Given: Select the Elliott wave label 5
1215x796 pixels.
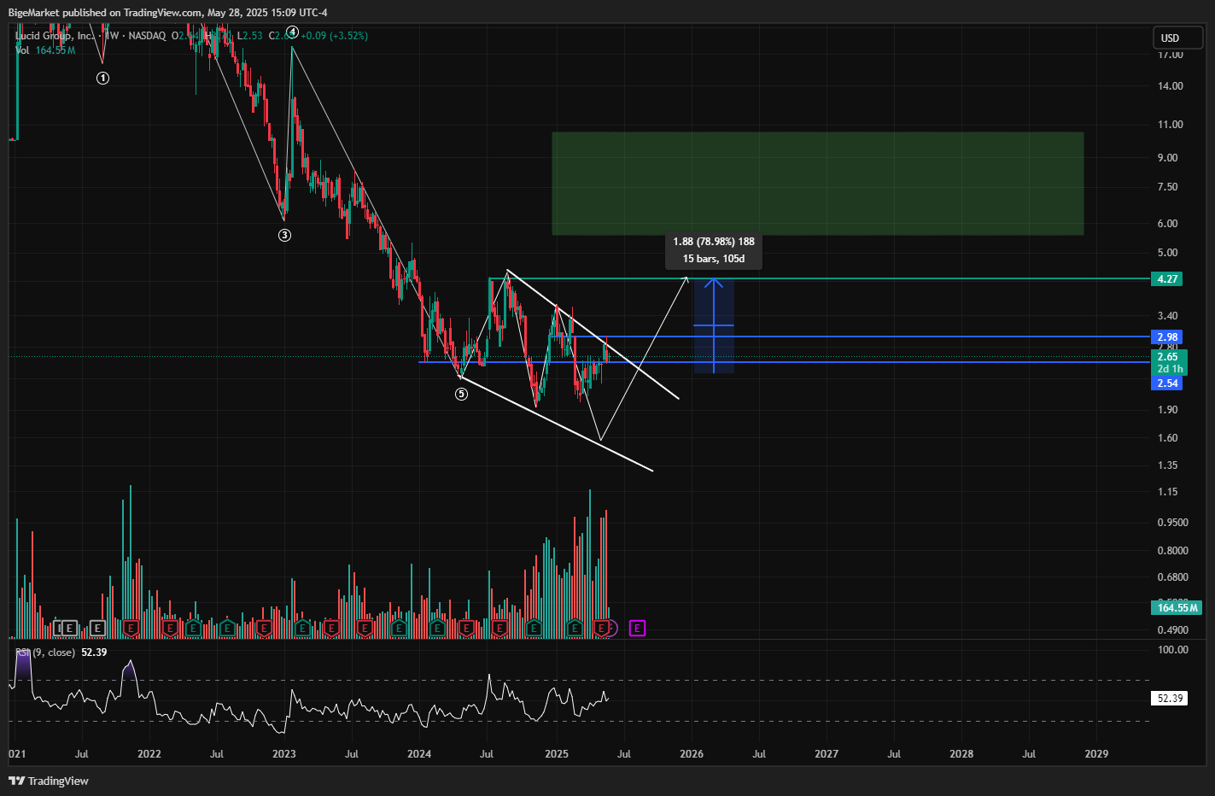Looking at the screenshot, I should coord(461,394).
